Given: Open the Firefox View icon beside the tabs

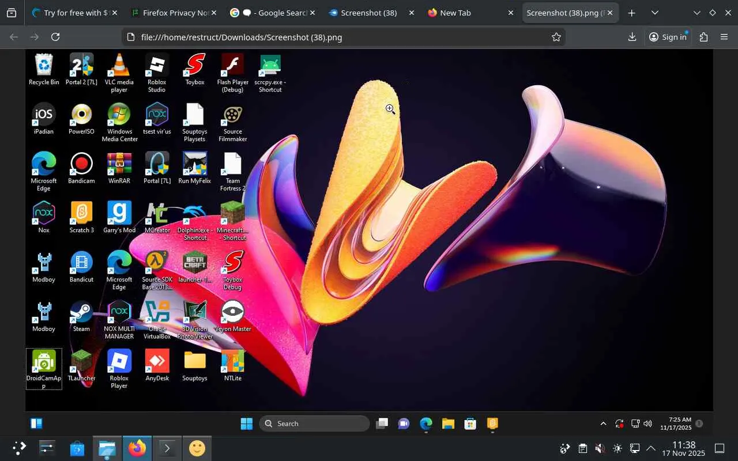Looking at the screenshot, I should click(x=12, y=13).
